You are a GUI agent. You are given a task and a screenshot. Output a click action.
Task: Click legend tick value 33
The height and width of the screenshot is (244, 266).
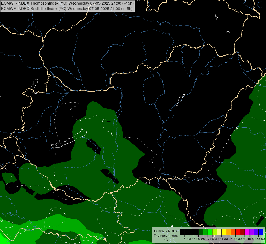pos(226,239)
